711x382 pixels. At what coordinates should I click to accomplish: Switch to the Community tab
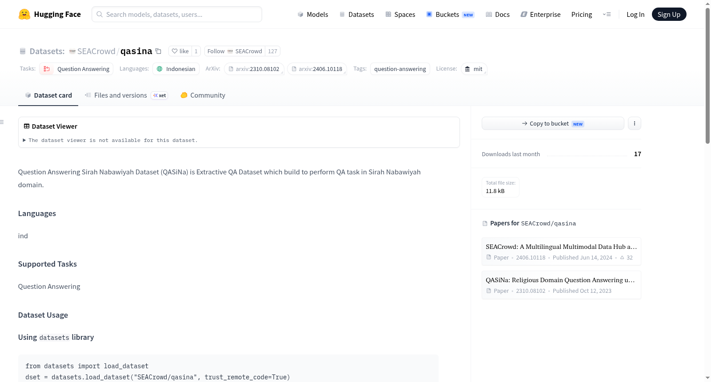(203, 95)
